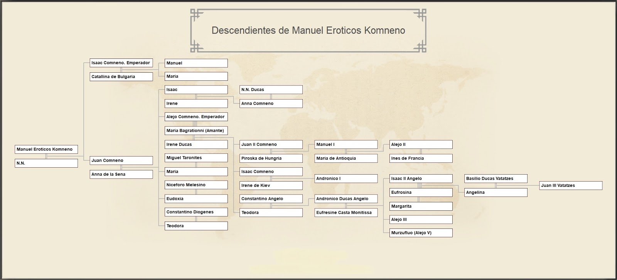
Task: Click Ines de Francia box
Action: [421, 158]
